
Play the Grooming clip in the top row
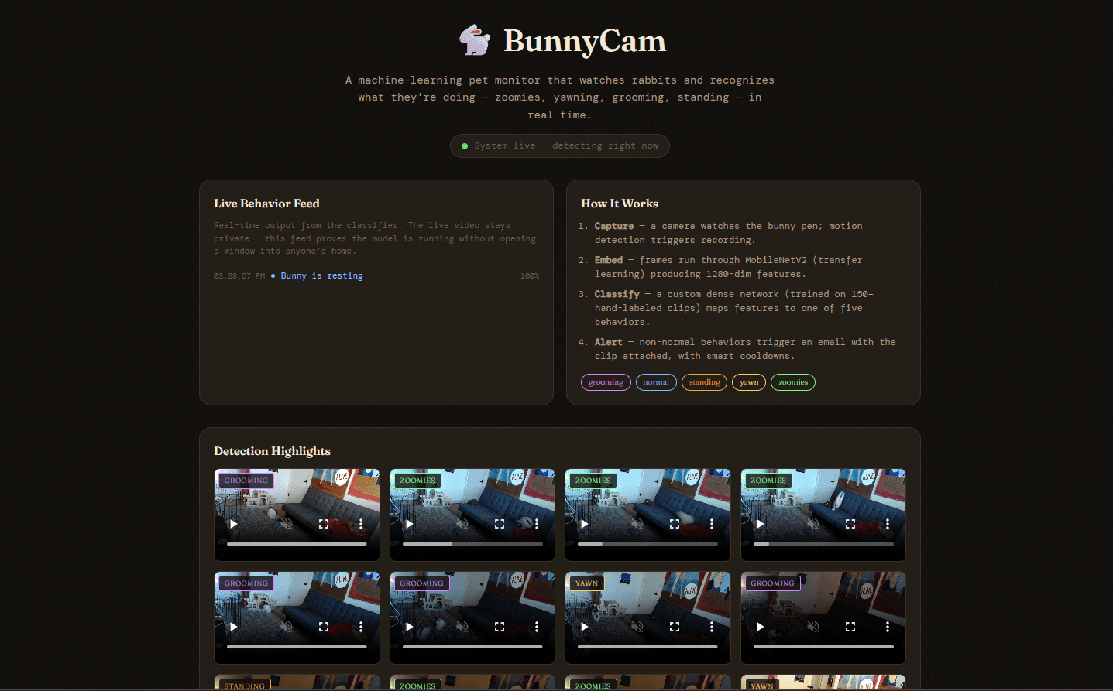pos(233,524)
